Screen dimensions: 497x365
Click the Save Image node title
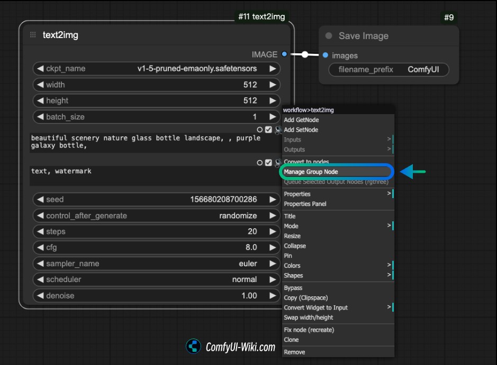click(363, 36)
